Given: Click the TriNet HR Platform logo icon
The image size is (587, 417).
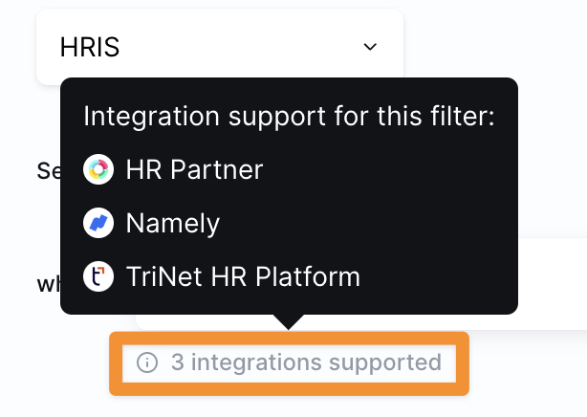Looking at the screenshot, I should [x=97, y=277].
